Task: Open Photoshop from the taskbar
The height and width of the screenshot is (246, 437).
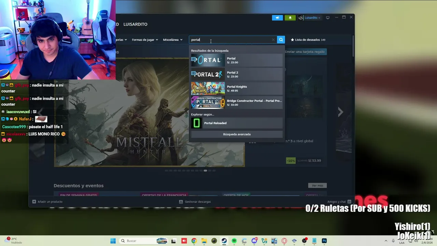Action: pyautogui.click(x=324, y=241)
